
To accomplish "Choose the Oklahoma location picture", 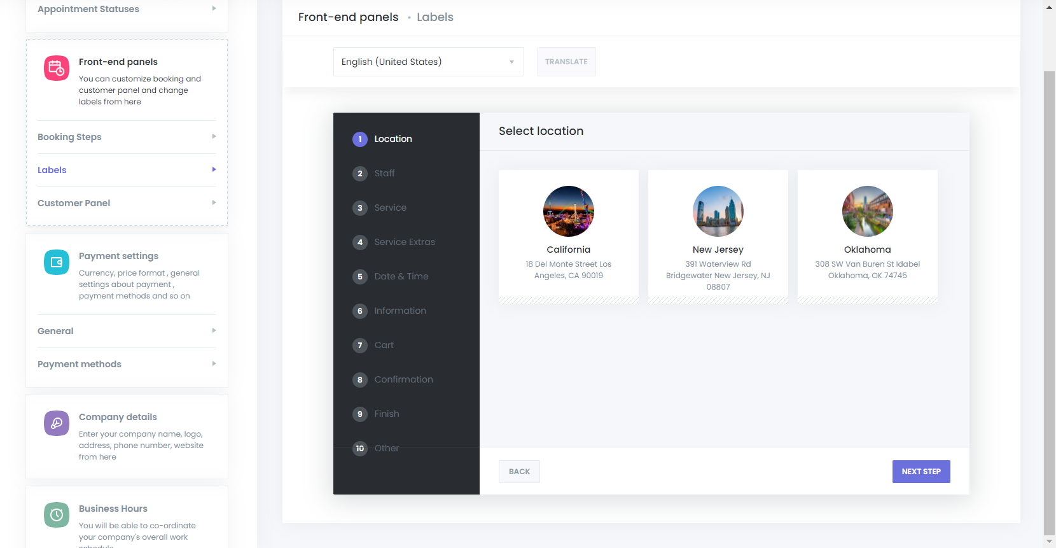I will 867,211.
